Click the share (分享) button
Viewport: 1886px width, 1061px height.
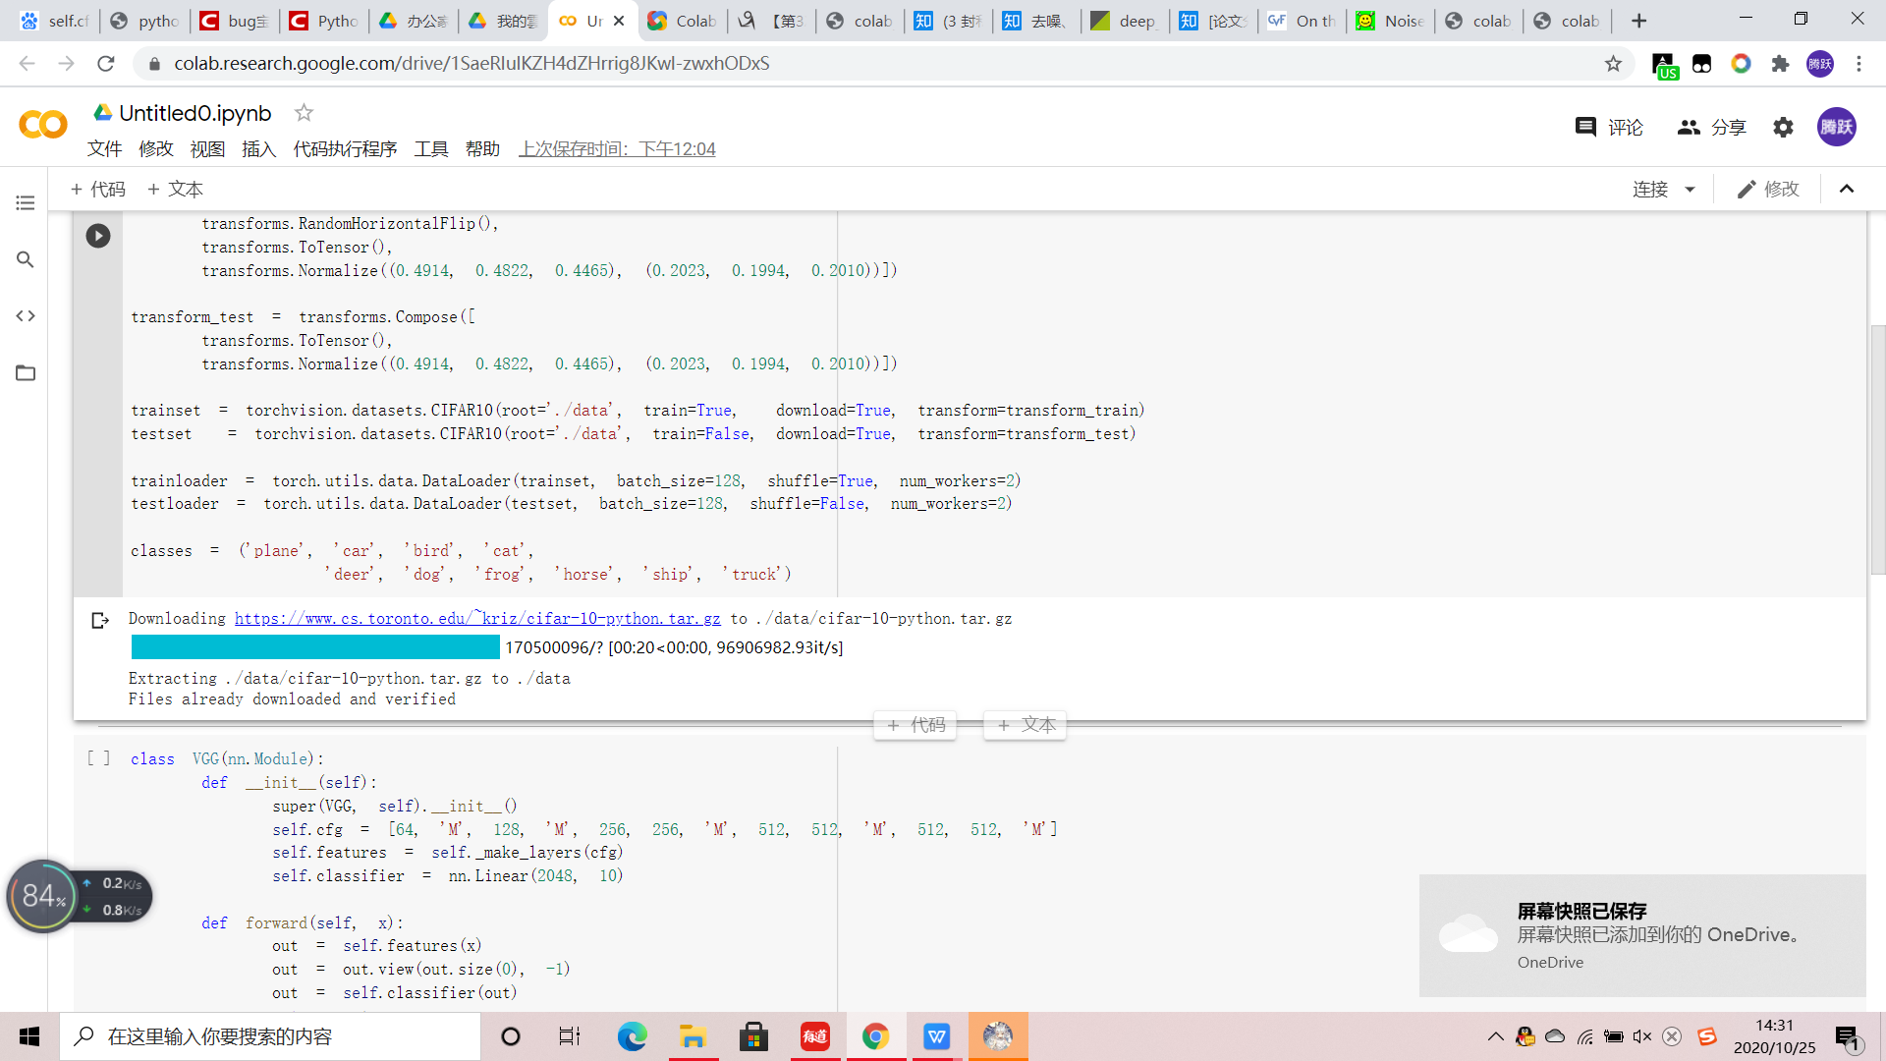1711,127
